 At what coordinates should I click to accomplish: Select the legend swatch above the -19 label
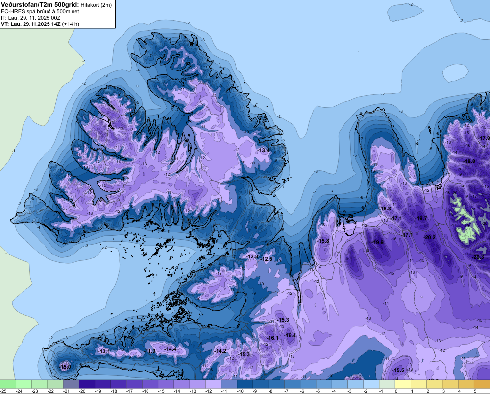click(103, 384)
